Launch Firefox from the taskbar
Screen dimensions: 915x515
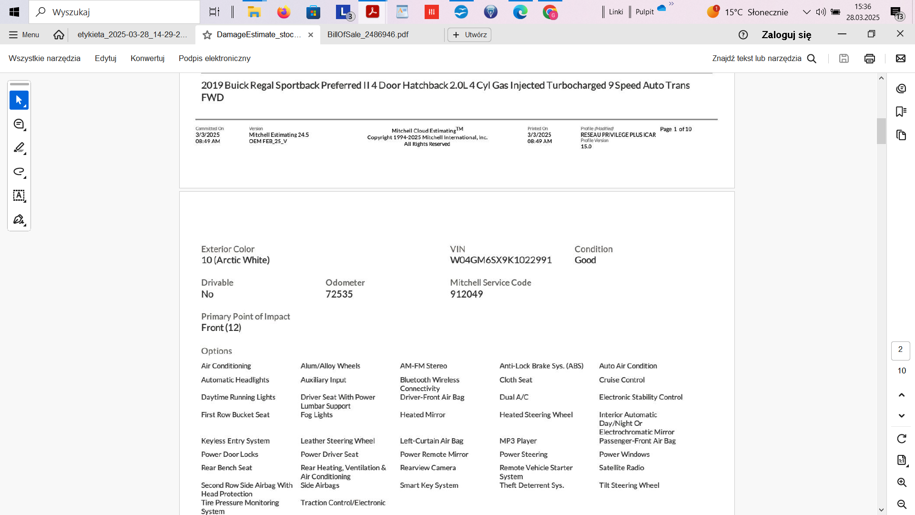click(x=284, y=12)
